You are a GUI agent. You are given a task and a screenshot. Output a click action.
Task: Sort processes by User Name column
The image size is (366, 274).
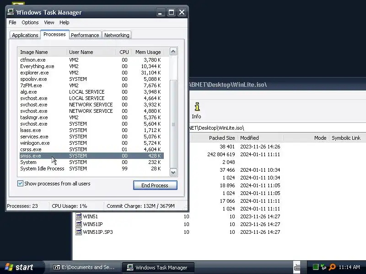[91, 52]
